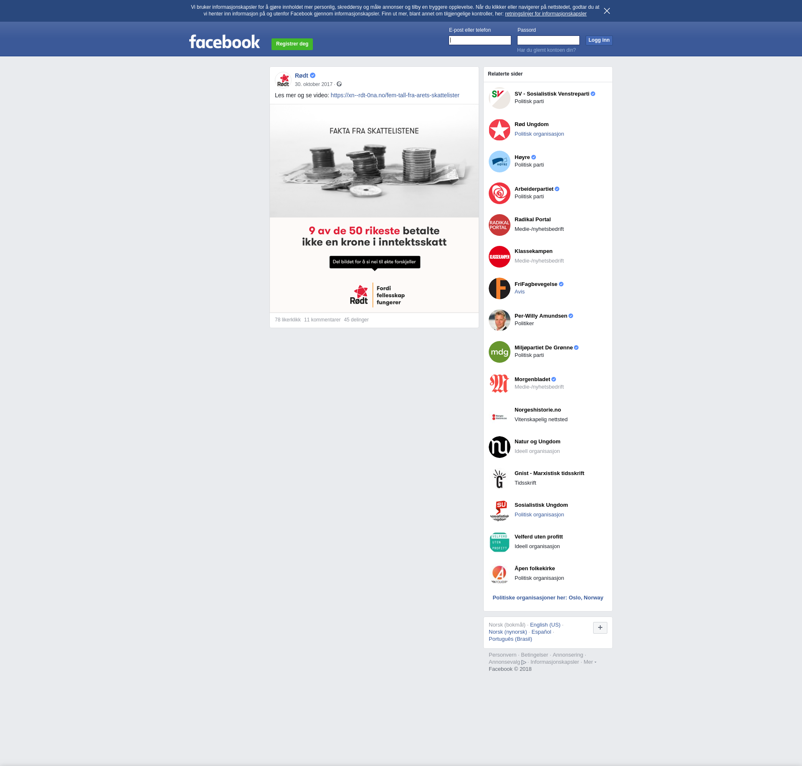The image size is (802, 766).
Task: Open the Sosialistisk Ungdom SU logo
Action: 500,511
